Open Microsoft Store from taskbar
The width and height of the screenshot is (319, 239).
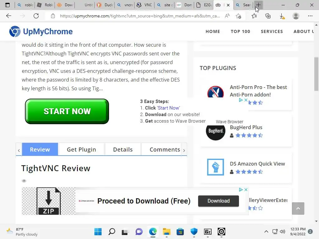[180, 232]
